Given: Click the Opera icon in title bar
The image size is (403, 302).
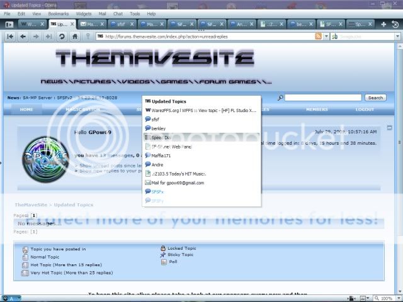Looking at the screenshot, I should [6, 5].
